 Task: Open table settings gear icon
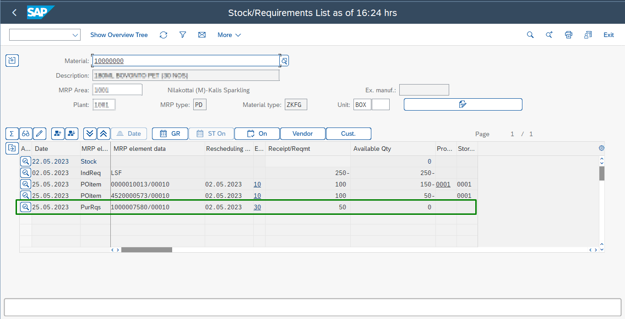pos(602,148)
